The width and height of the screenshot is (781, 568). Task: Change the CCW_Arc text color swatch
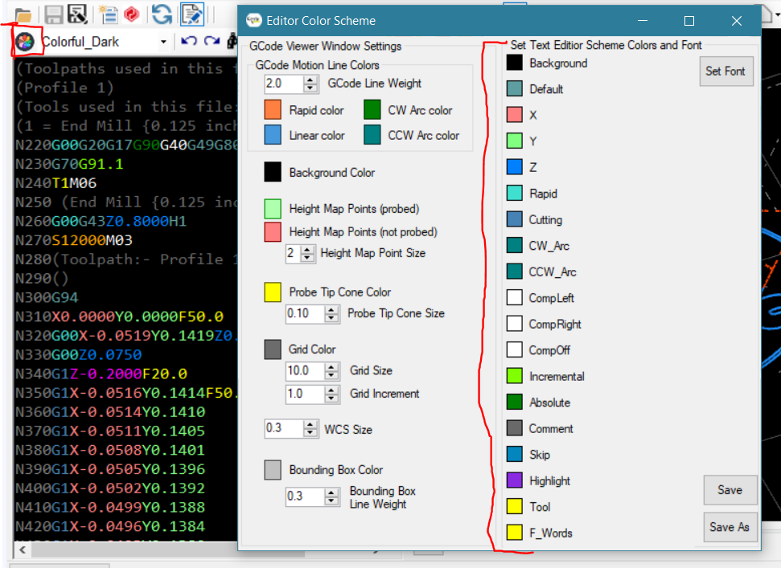(x=515, y=271)
